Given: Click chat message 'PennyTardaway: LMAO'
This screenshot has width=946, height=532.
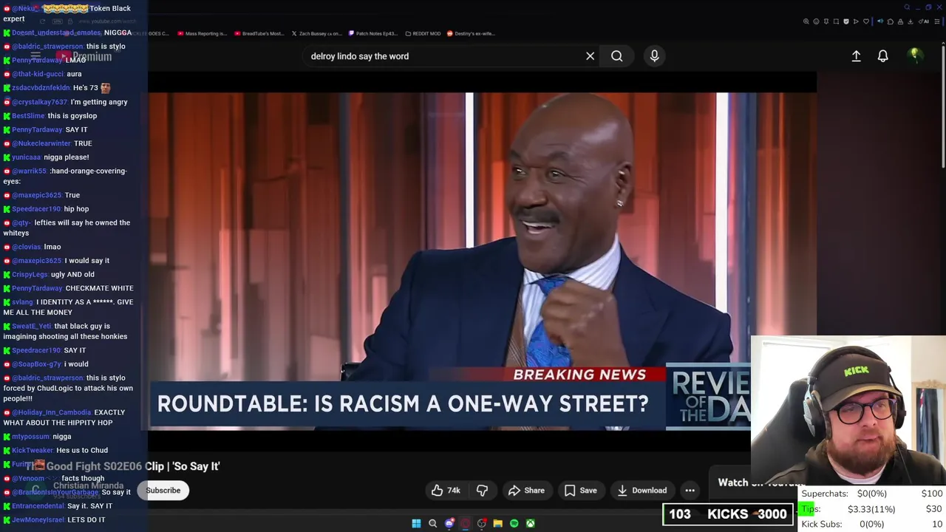Looking at the screenshot, I should click(44, 60).
